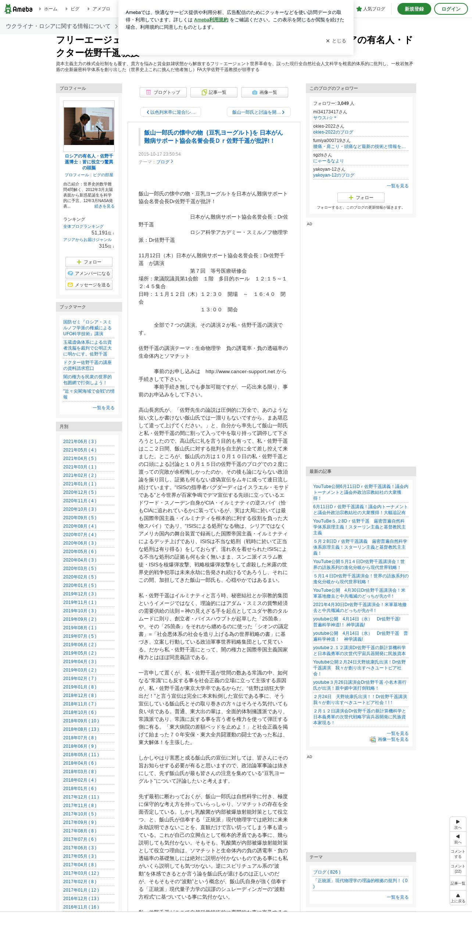Open theme ブログ ( 826 )
The image size is (472, 945).
pyautogui.click(x=327, y=872)
